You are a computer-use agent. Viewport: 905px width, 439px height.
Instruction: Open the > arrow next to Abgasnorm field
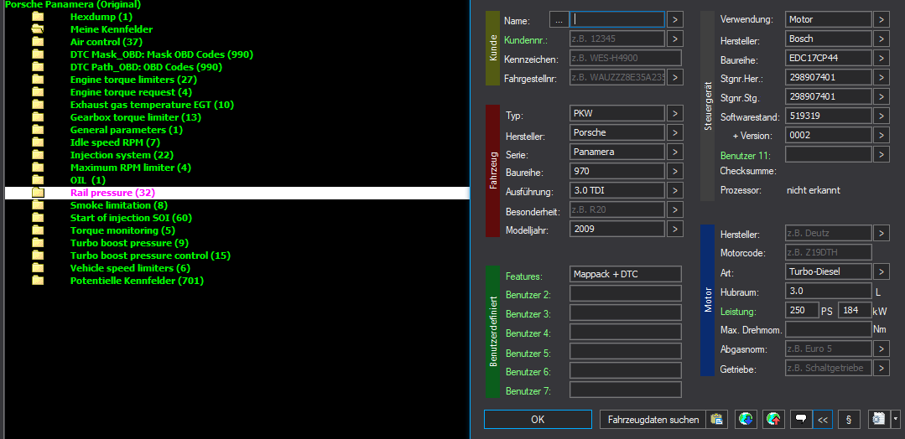coord(882,349)
